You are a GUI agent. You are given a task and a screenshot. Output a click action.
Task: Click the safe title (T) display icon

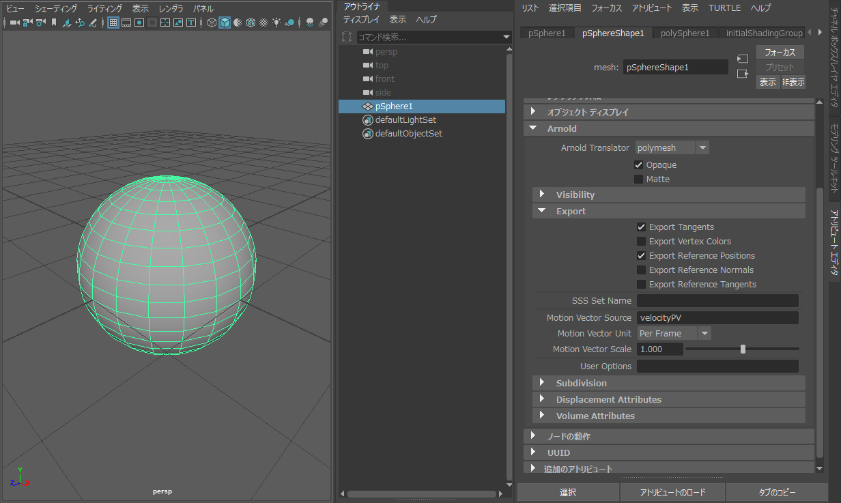(x=191, y=23)
